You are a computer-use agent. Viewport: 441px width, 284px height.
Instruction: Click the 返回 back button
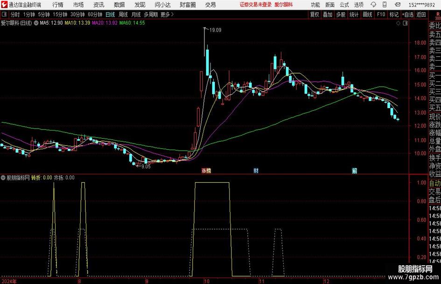coord(421,14)
